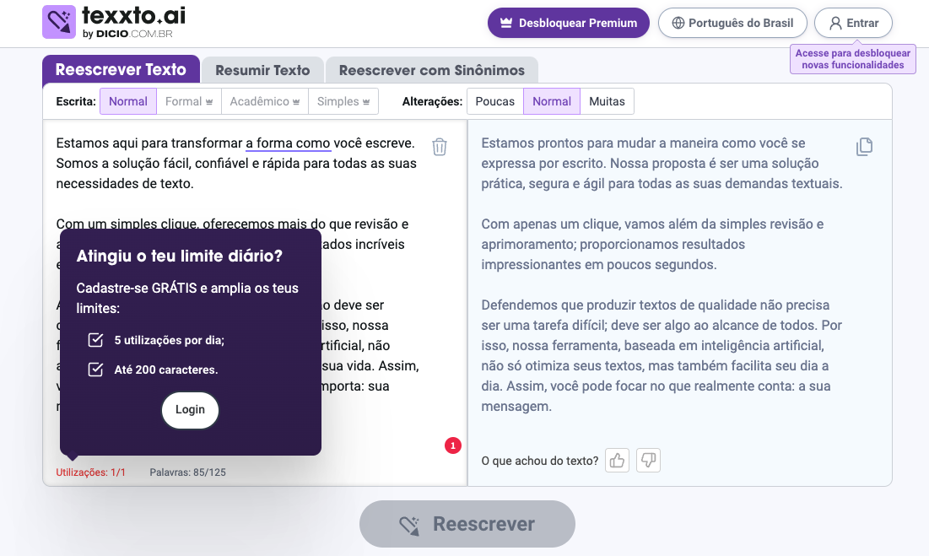Select premium Formal writing style
Screen dimensions: 929x556
(189, 101)
